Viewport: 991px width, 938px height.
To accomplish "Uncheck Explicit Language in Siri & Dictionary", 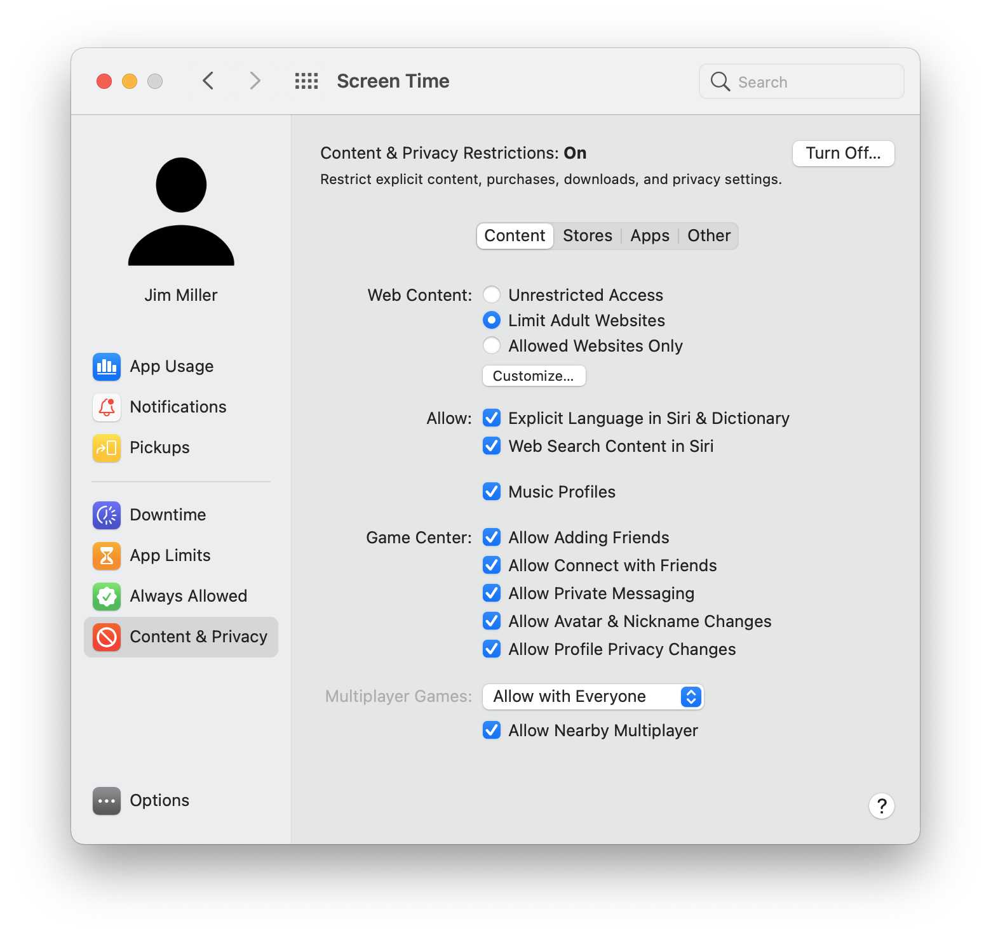I will (492, 418).
